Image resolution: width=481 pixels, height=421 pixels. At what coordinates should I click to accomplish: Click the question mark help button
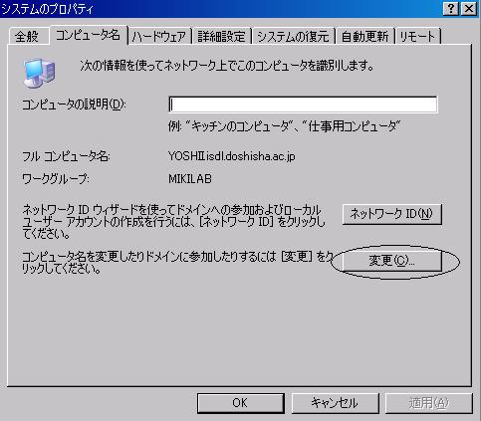(x=451, y=8)
